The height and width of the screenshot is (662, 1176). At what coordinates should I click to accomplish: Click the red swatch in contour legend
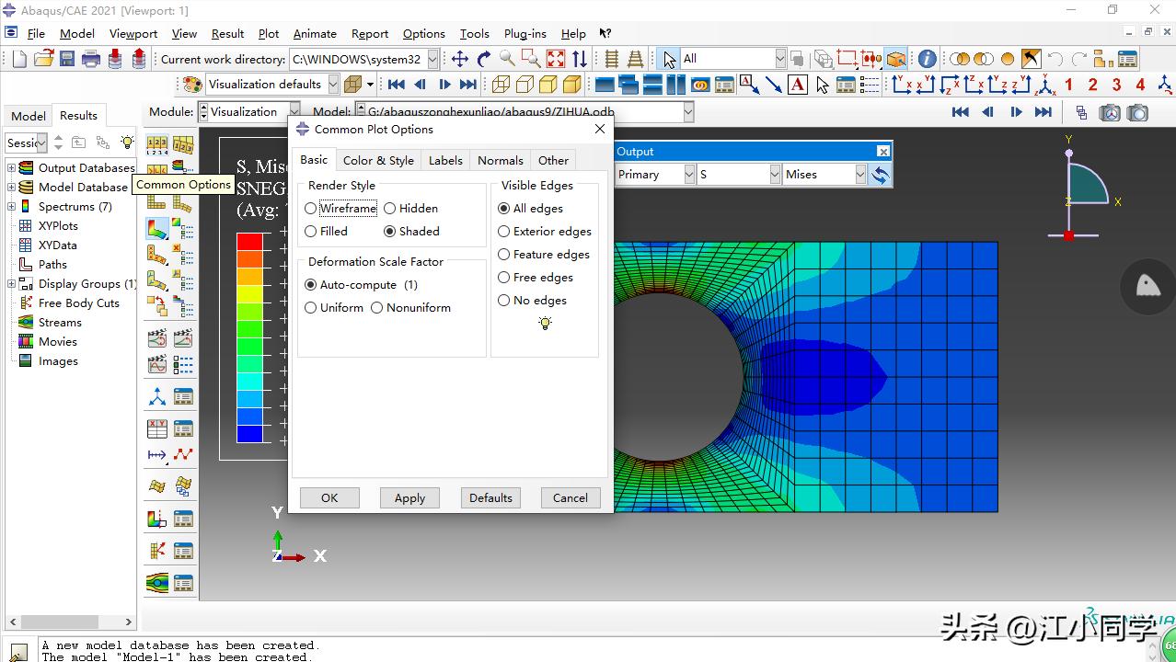coord(249,242)
